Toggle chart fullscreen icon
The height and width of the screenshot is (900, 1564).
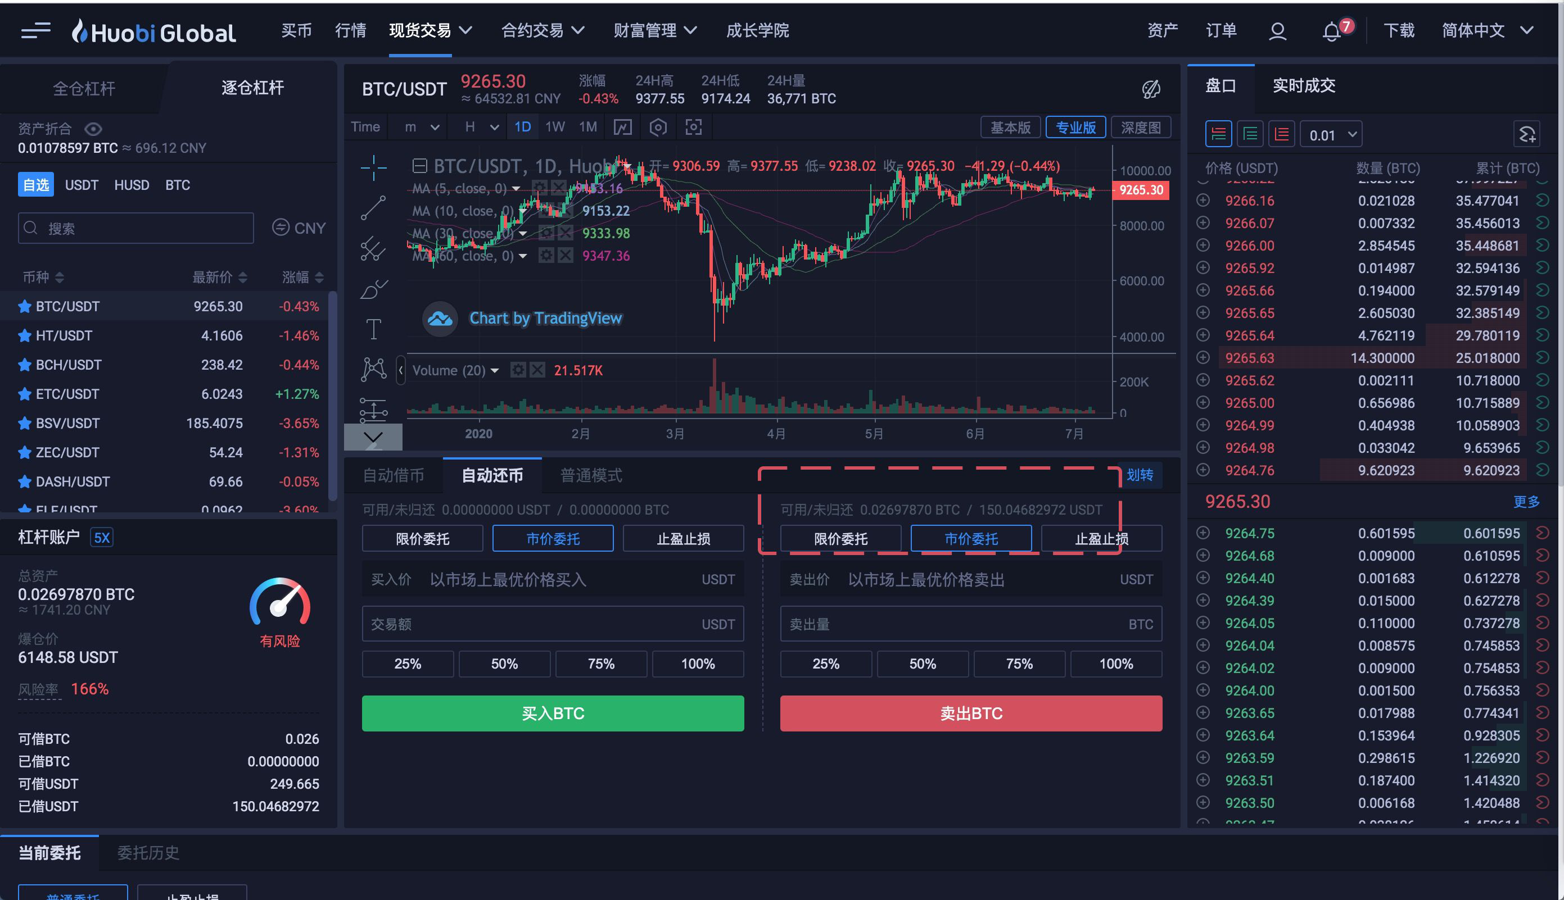click(x=693, y=128)
